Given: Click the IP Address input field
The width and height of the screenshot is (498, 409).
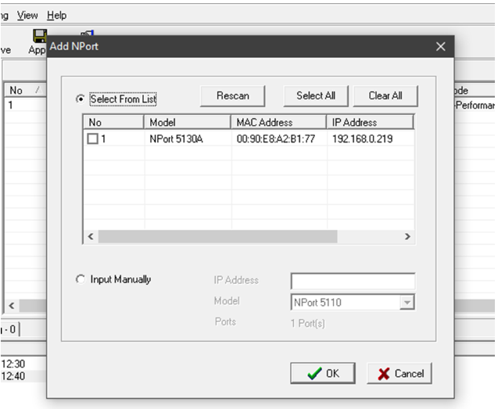Looking at the screenshot, I should (353, 281).
